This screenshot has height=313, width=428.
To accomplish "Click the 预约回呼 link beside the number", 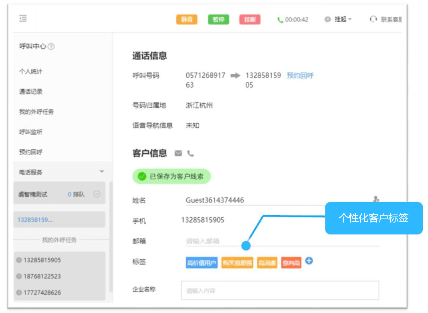I will [x=300, y=76].
